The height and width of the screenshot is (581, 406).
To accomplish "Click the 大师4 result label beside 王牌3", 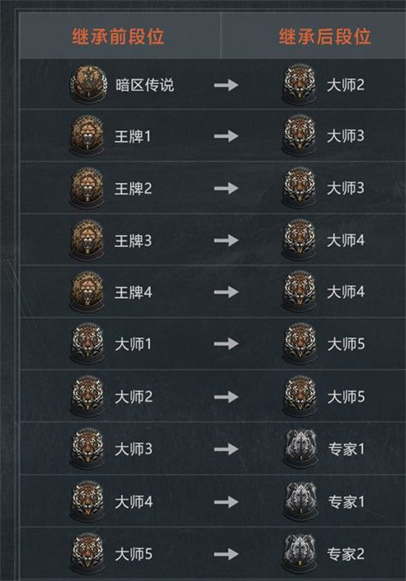I will (345, 240).
